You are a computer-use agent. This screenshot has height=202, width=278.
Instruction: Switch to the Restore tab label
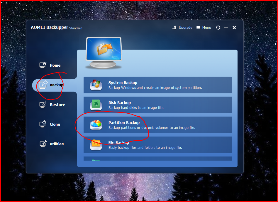tap(57, 105)
